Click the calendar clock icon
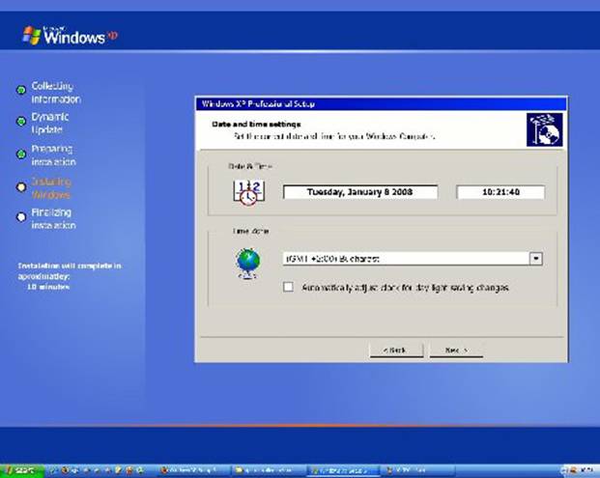The image size is (600, 478). pyautogui.click(x=248, y=193)
